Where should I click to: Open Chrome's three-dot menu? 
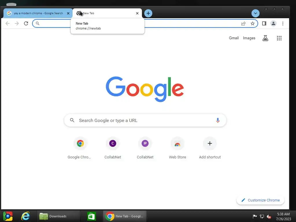tap(283, 23)
